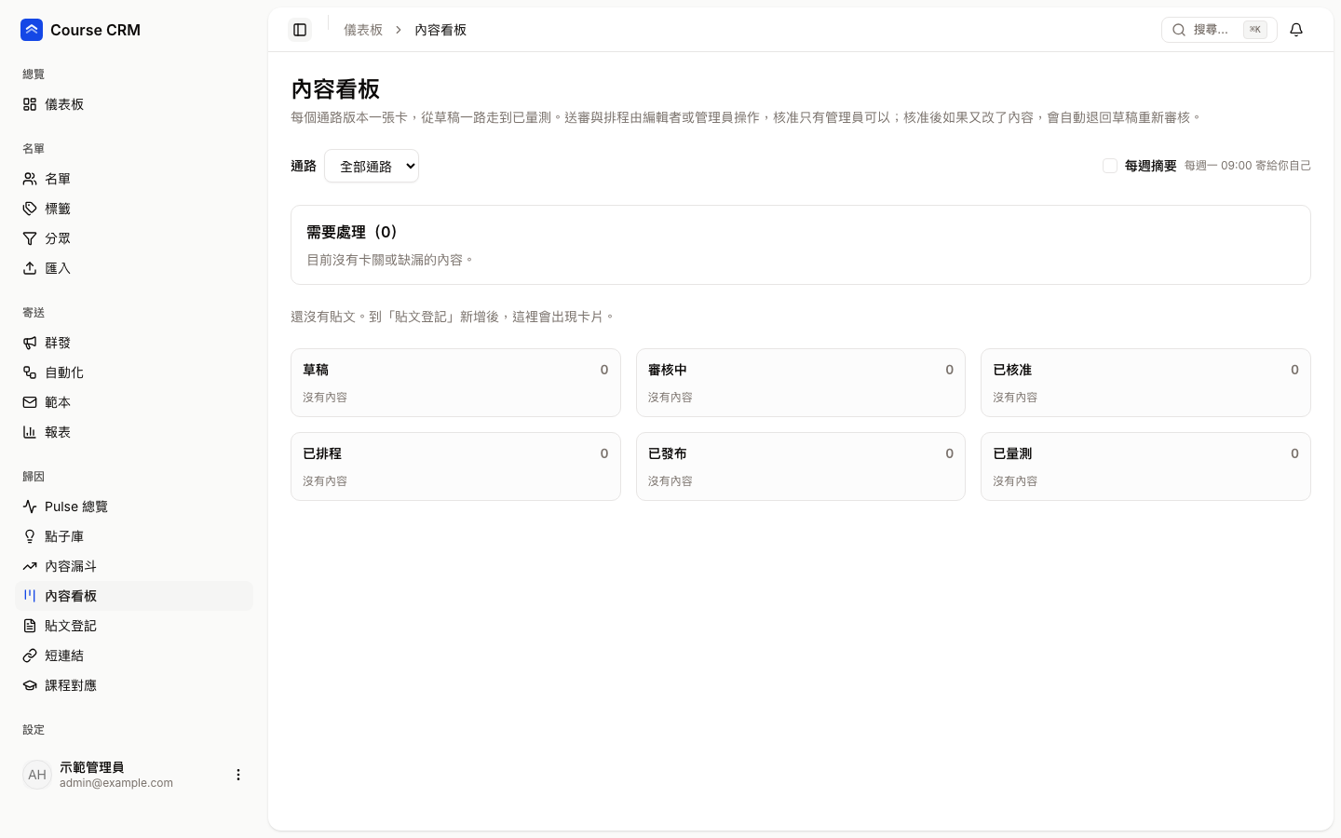Click the Pulse 總覽 activity icon
Screen dimensions: 1341x838
point(30,507)
